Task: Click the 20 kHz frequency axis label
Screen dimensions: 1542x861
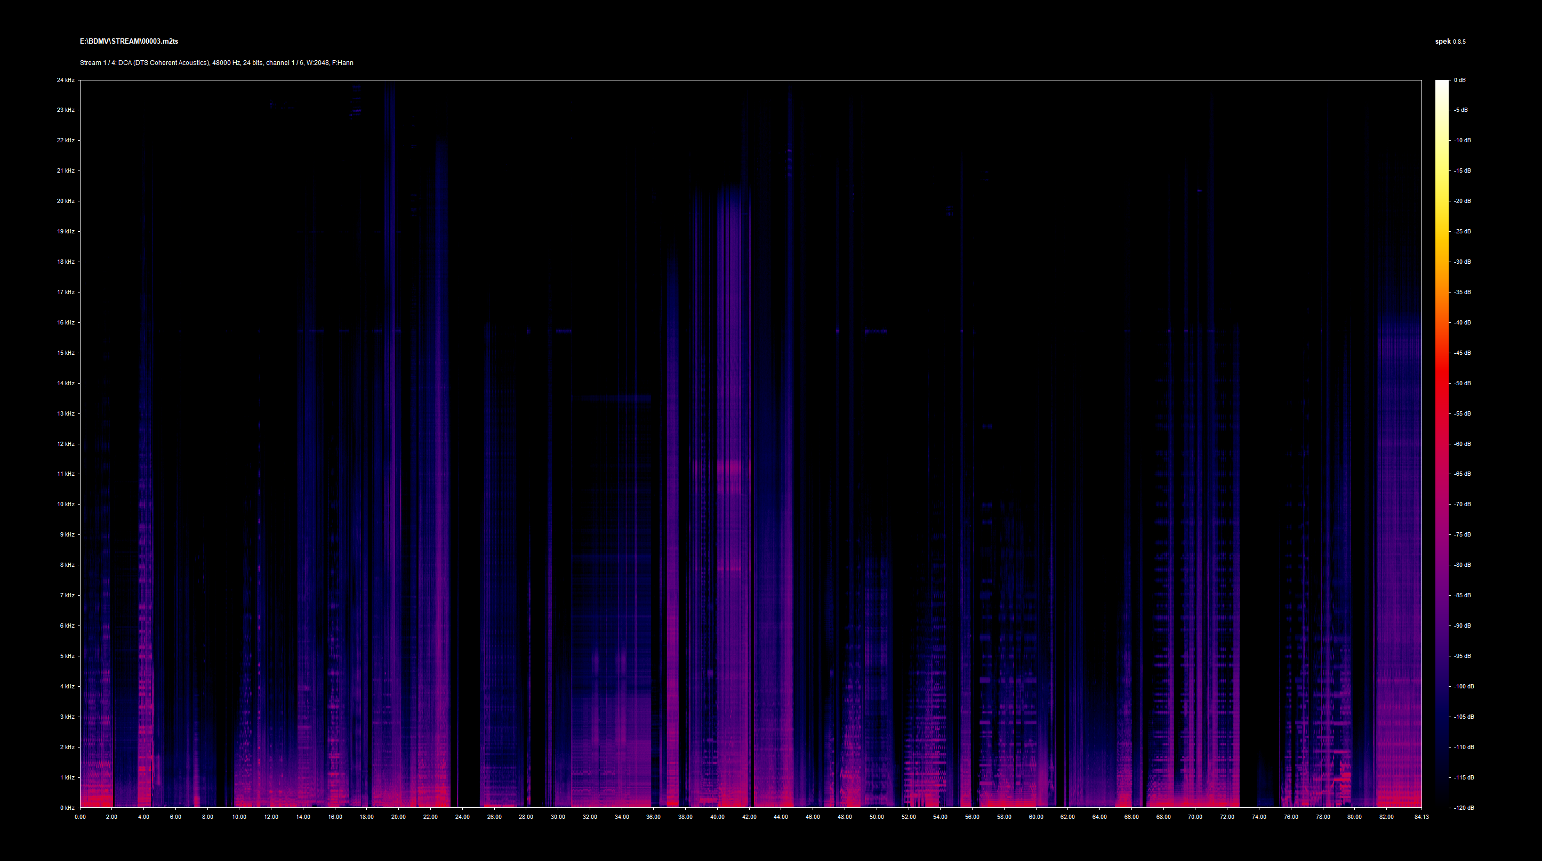Action: (65, 201)
